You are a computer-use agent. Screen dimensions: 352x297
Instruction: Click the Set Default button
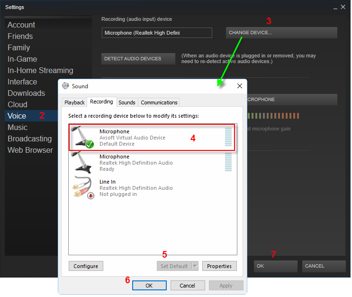174,266
